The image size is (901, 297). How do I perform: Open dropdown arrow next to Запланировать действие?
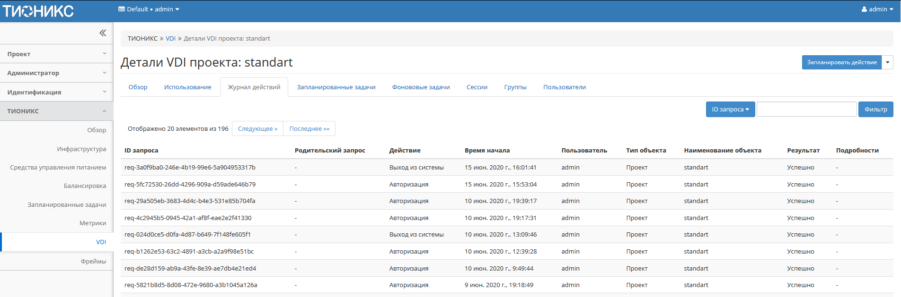pos(887,62)
